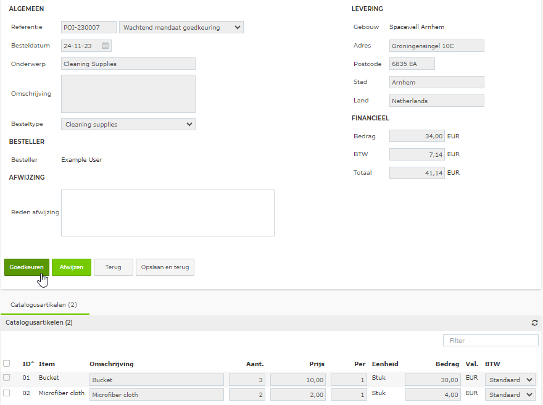Viewport: 543px width, 405px height.
Task: Open the Besteldatum calendar picker icon
Action: [106, 46]
